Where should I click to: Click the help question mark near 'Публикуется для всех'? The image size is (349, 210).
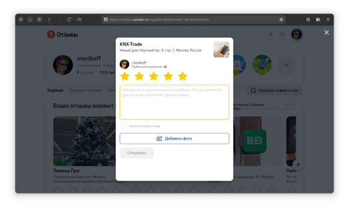point(165,67)
